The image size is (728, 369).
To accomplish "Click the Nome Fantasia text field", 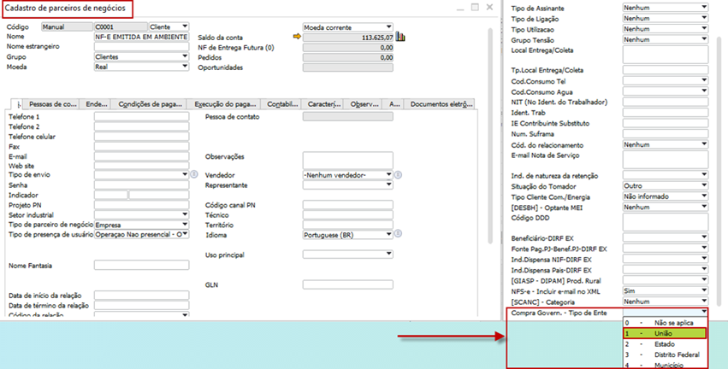I will [140, 265].
